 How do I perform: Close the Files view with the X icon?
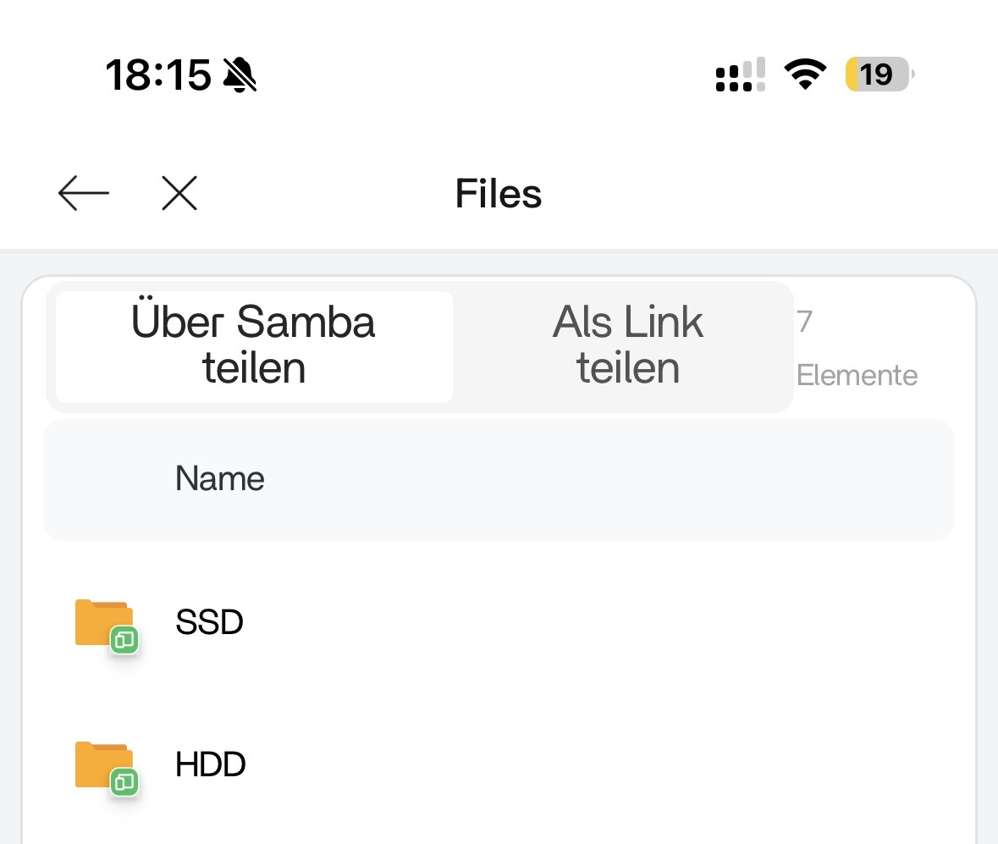(x=179, y=194)
